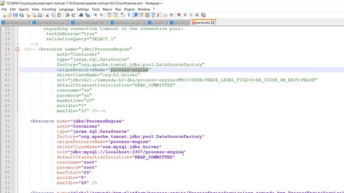Open the Settings menu
The image size is (344, 193).
pos(82,10)
